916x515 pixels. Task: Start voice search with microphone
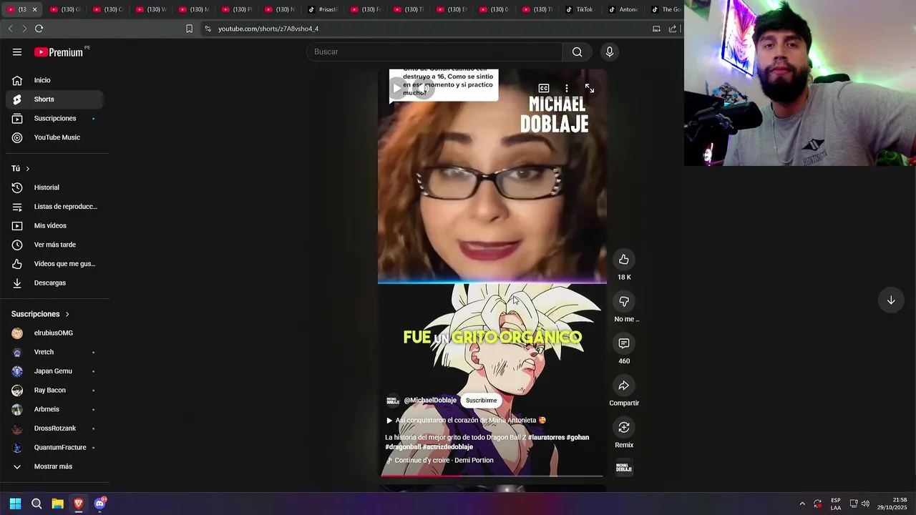[610, 52]
